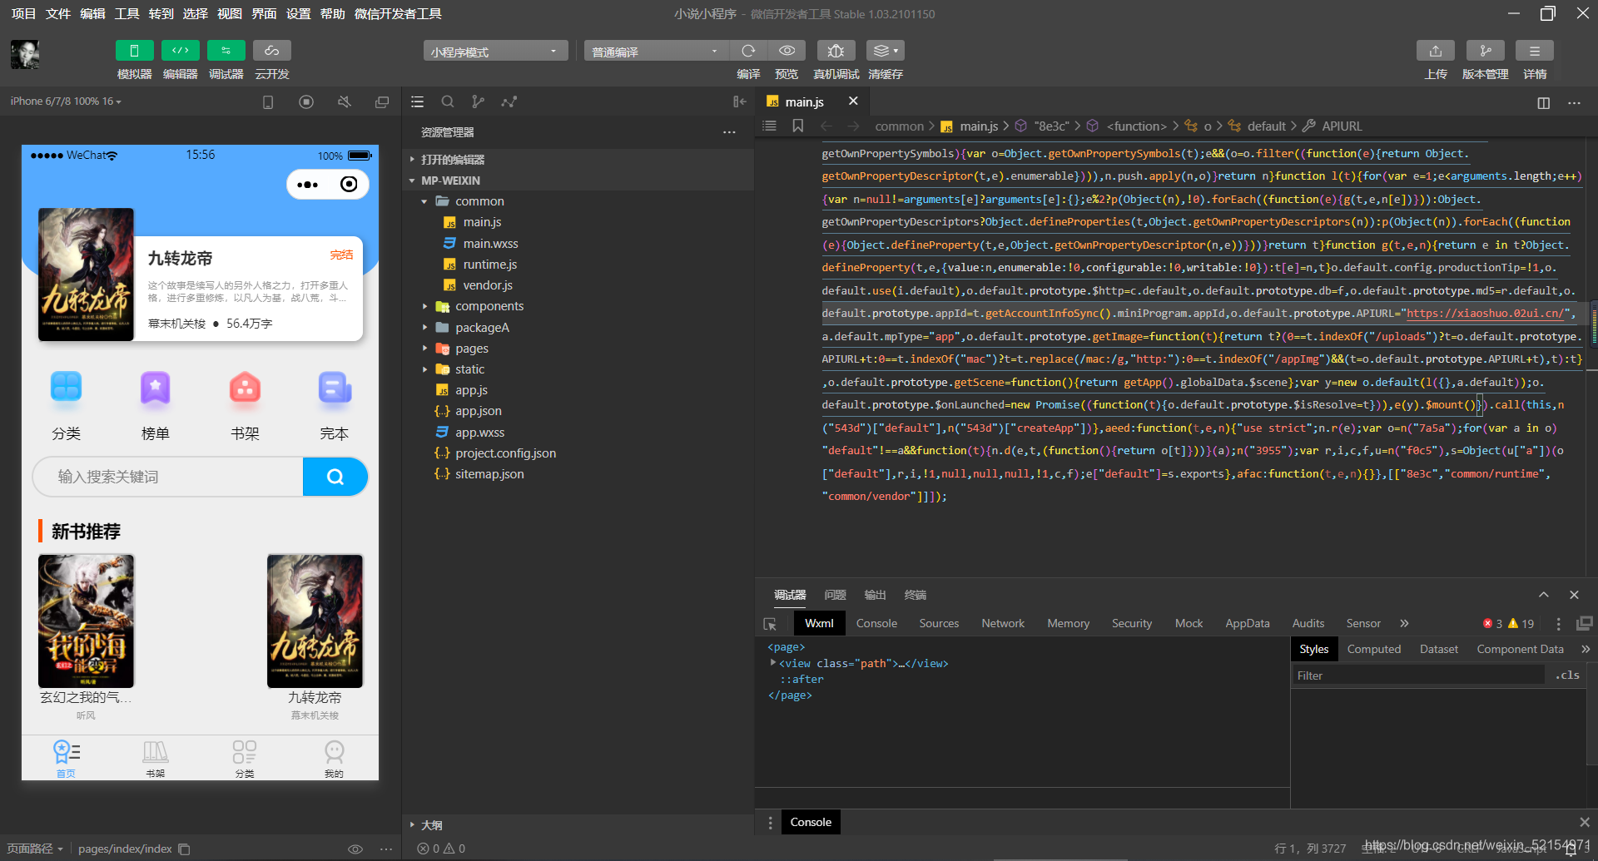Open the 普通编译 compile mode dropdown
Screen dimensions: 1598x861
tap(656, 52)
